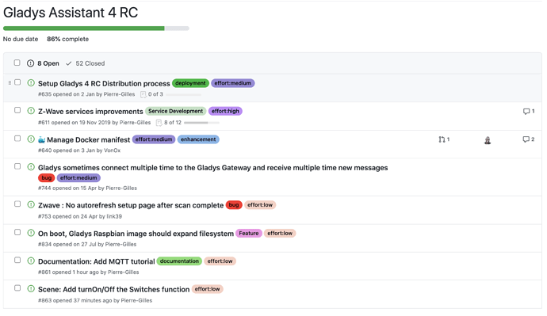
Task: Open author link39 on issue #753
Action: coord(114,216)
